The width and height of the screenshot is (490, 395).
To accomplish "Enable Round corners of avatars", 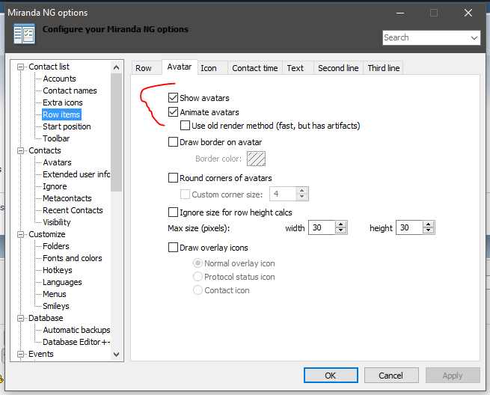I will pyautogui.click(x=173, y=178).
